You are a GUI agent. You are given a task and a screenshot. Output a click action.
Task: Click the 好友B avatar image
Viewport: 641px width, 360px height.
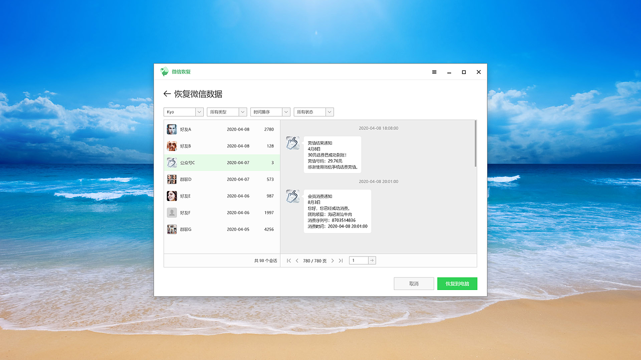(x=172, y=146)
